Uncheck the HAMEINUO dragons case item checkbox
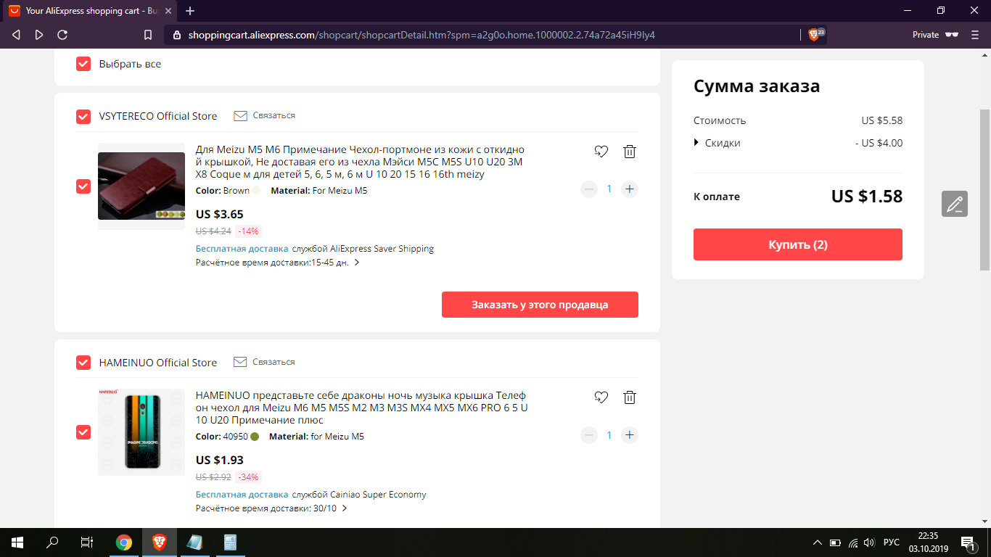The height and width of the screenshot is (557, 991). click(83, 432)
